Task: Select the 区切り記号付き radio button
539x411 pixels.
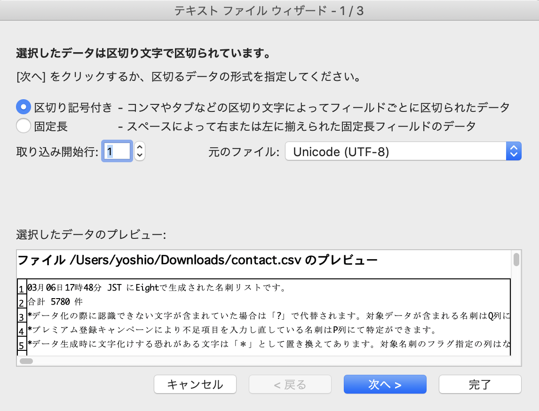Action: point(23,107)
